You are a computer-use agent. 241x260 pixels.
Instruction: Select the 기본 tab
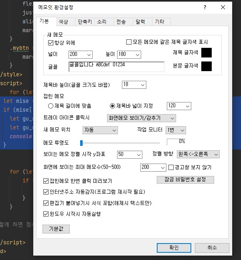click(46, 21)
